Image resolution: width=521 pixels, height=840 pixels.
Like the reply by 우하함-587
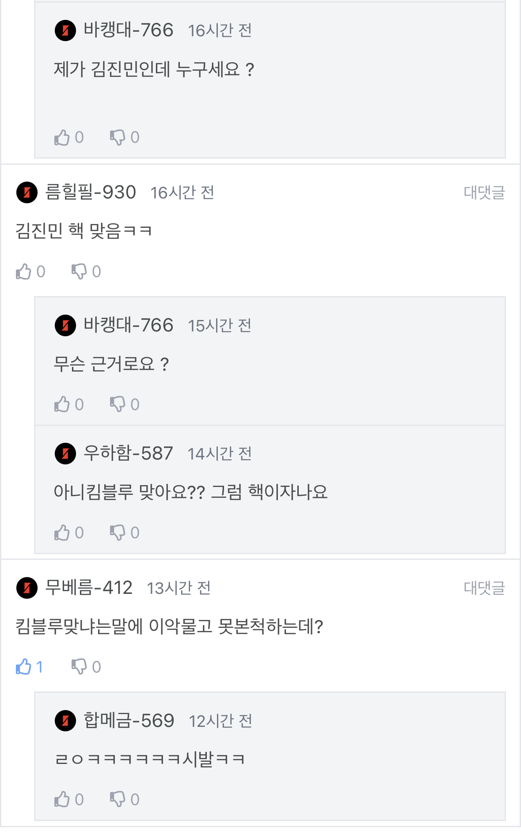click(x=62, y=532)
